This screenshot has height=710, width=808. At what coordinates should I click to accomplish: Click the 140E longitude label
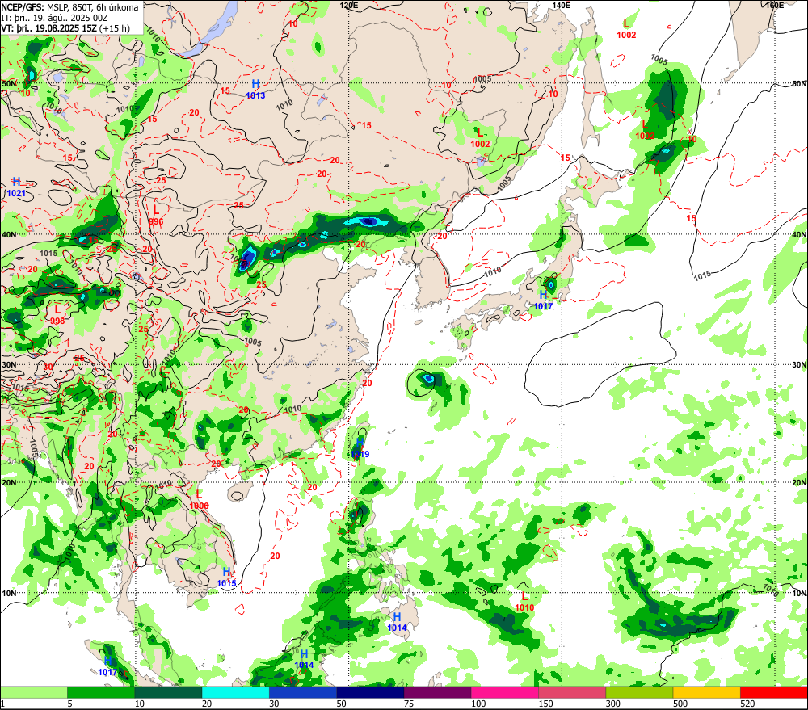click(562, 5)
